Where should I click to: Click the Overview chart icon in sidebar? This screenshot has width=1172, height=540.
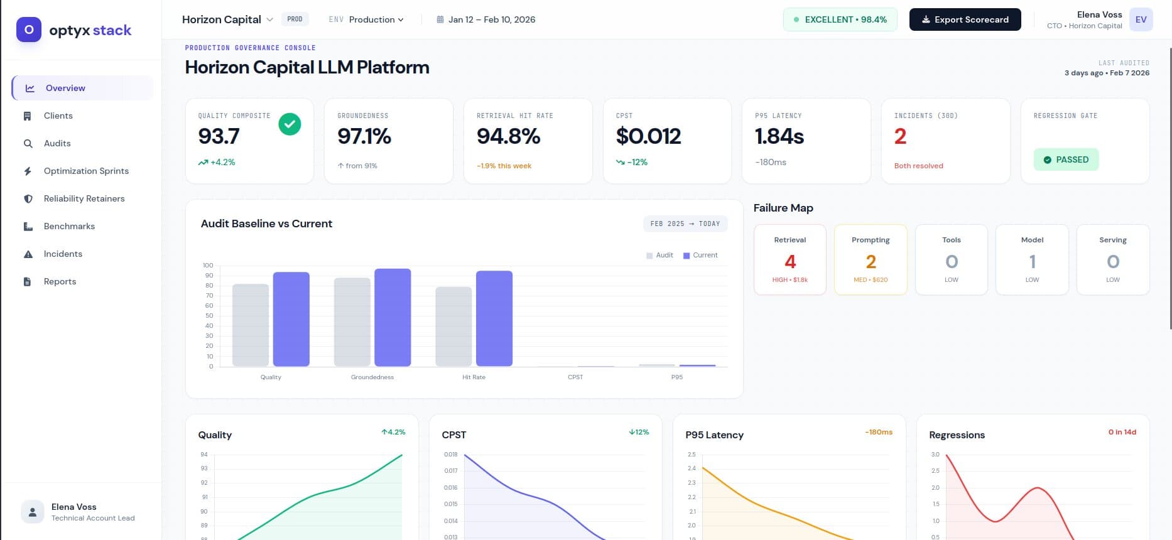tap(30, 88)
